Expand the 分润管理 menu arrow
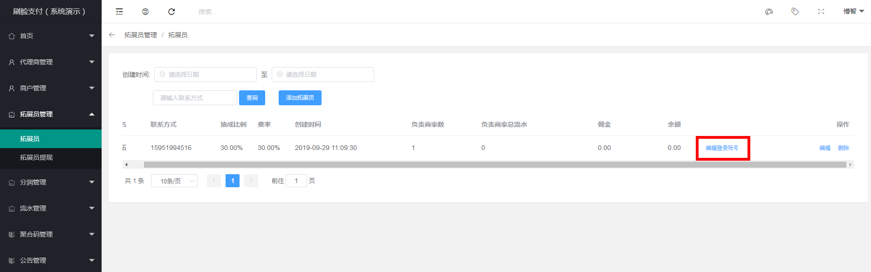Viewport: 871px width, 272px height. tap(92, 182)
